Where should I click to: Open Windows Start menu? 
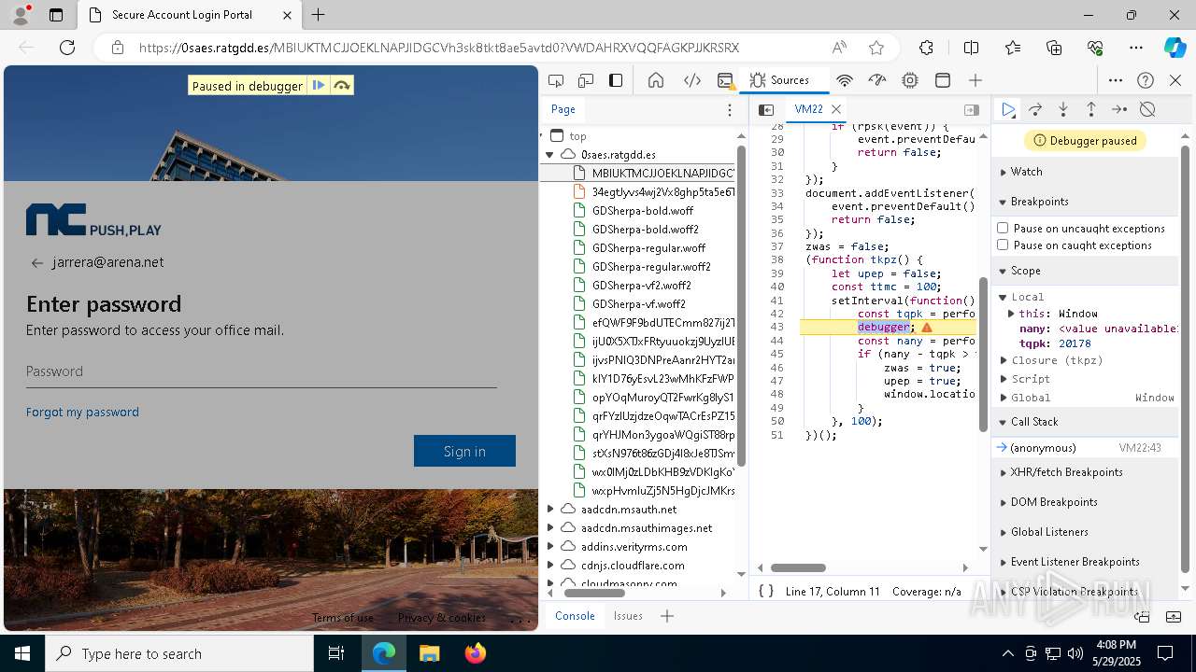(x=22, y=653)
